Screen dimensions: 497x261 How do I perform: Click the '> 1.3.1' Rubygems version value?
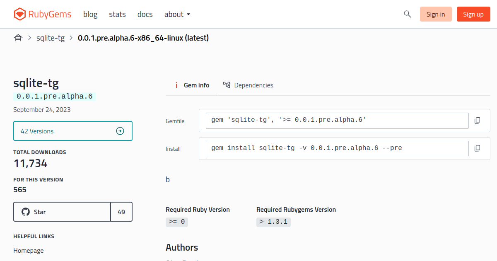point(273,222)
